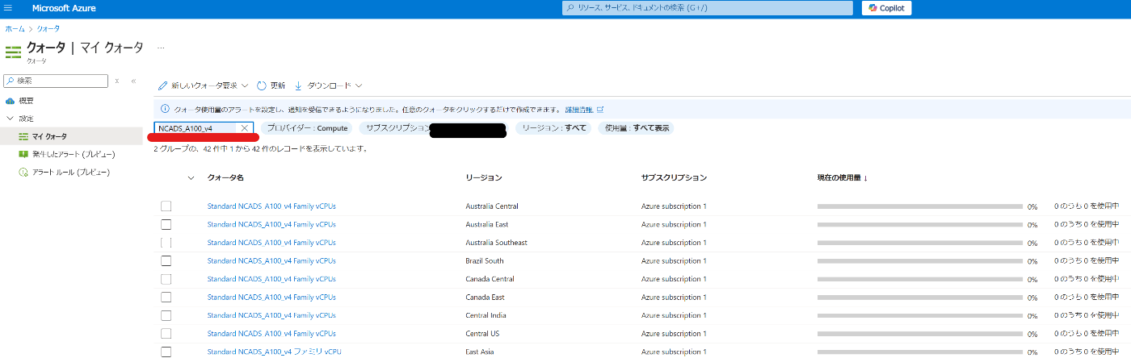Open the ダウンロード dropdown

click(359, 85)
